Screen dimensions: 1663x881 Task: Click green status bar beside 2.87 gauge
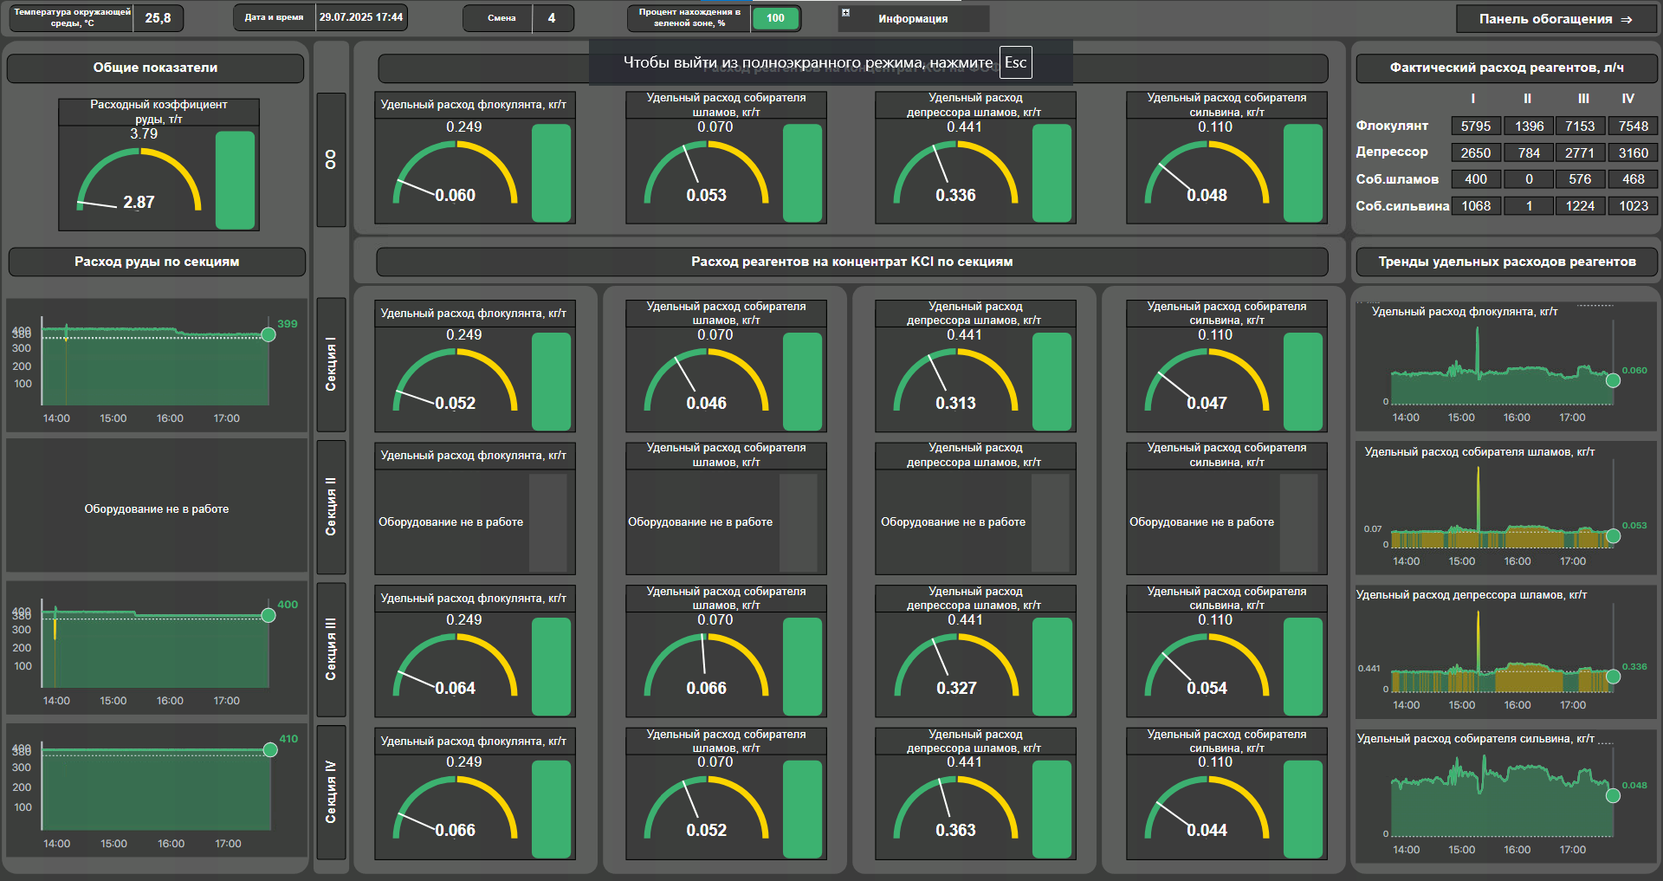[x=235, y=180]
